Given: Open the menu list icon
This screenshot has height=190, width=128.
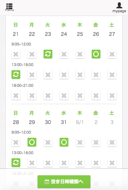Looking at the screenshot, I should point(9,7).
